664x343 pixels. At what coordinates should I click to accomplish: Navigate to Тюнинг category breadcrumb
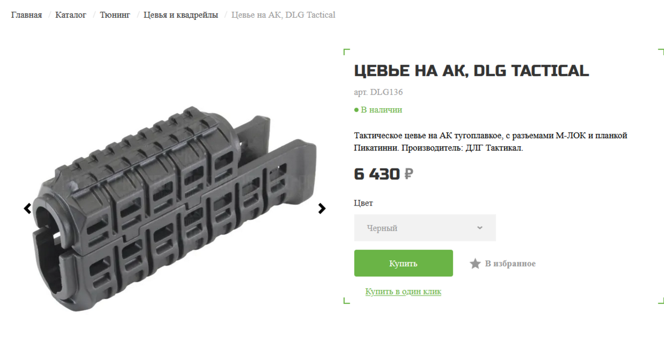coord(115,15)
